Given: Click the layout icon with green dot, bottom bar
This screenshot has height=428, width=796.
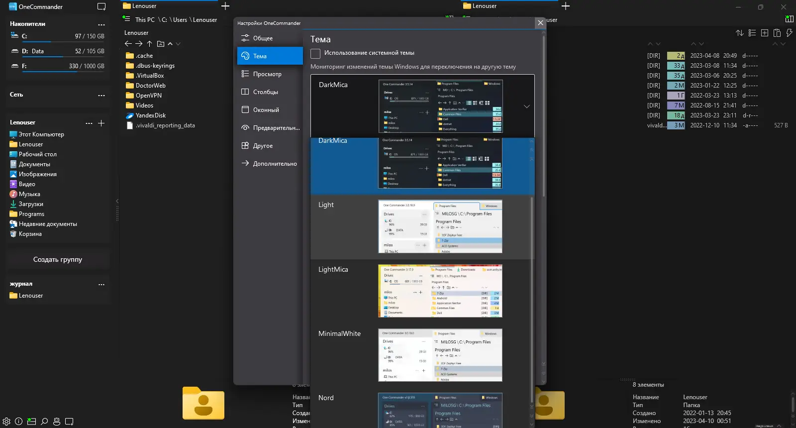Looking at the screenshot, I should (31, 422).
